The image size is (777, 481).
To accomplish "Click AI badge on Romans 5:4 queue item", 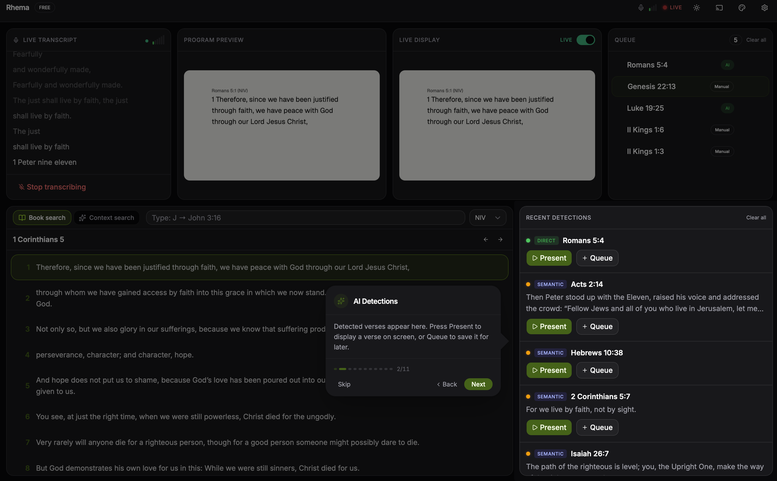I will tap(727, 65).
